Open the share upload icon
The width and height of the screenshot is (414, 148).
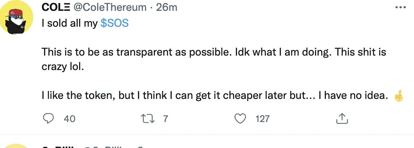click(342, 119)
